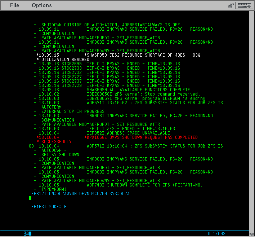Click the vertical scrollbar on the right

[251, 123]
